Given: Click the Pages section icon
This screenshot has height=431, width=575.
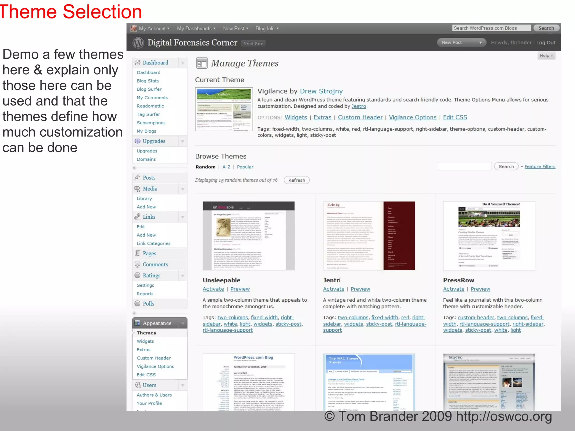Looking at the screenshot, I should [x=137, y=253].
